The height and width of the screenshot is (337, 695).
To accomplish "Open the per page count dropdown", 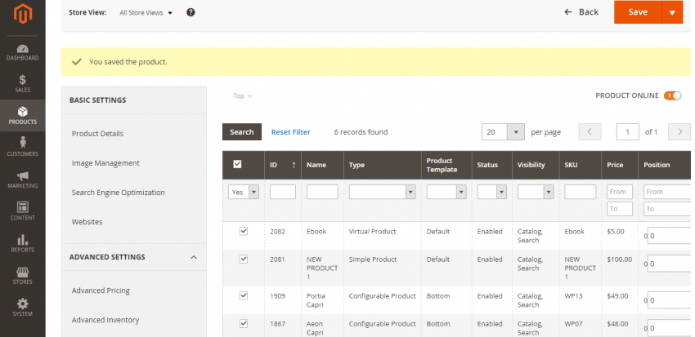I will pyautogui.click(x=503, y=132).
